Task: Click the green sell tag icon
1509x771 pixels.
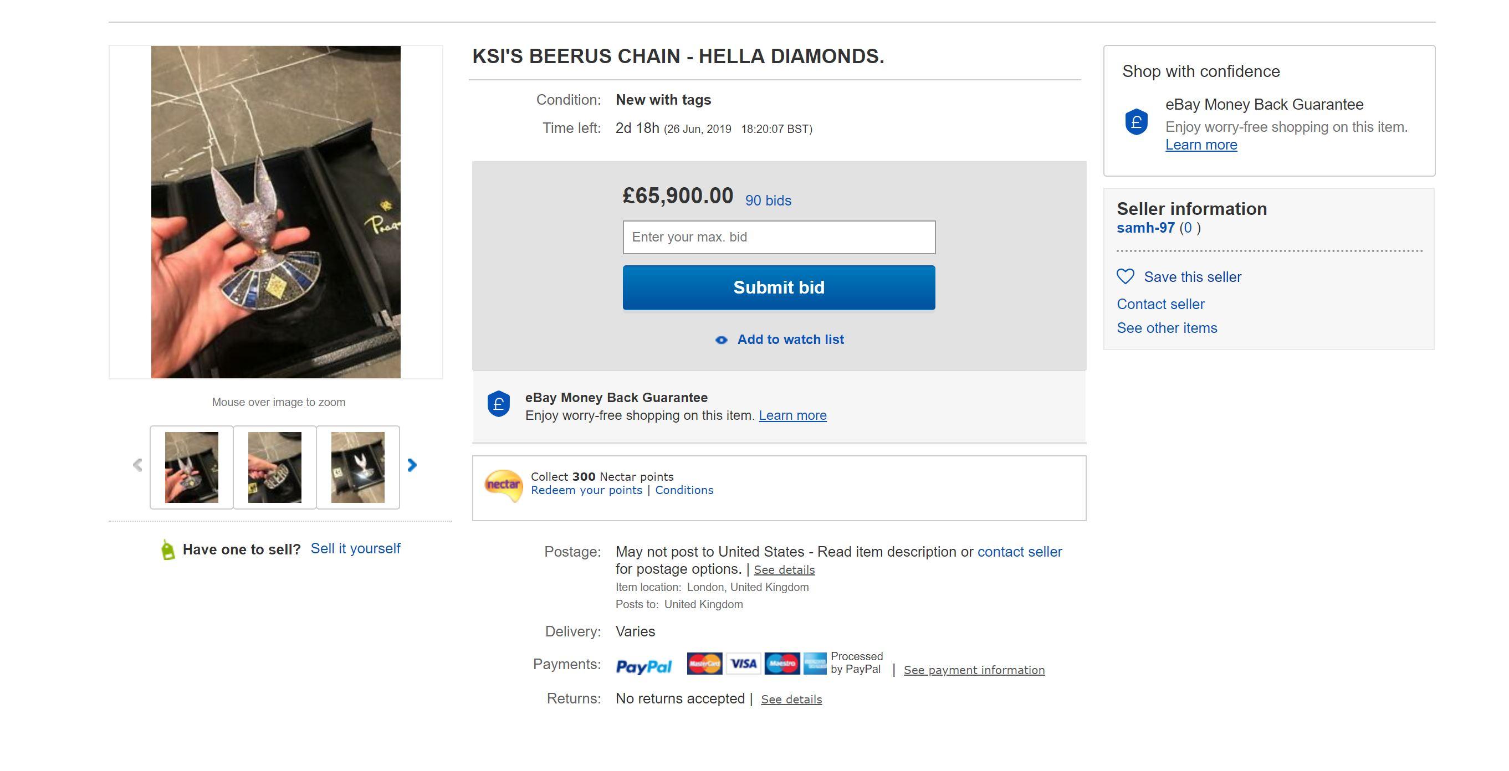Action: point(168,549)
